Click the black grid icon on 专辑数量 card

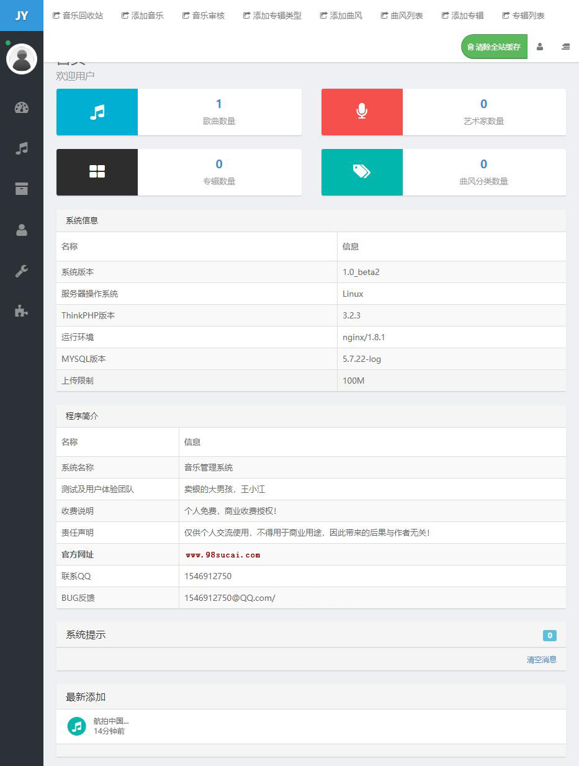click(x=97, y=172)
